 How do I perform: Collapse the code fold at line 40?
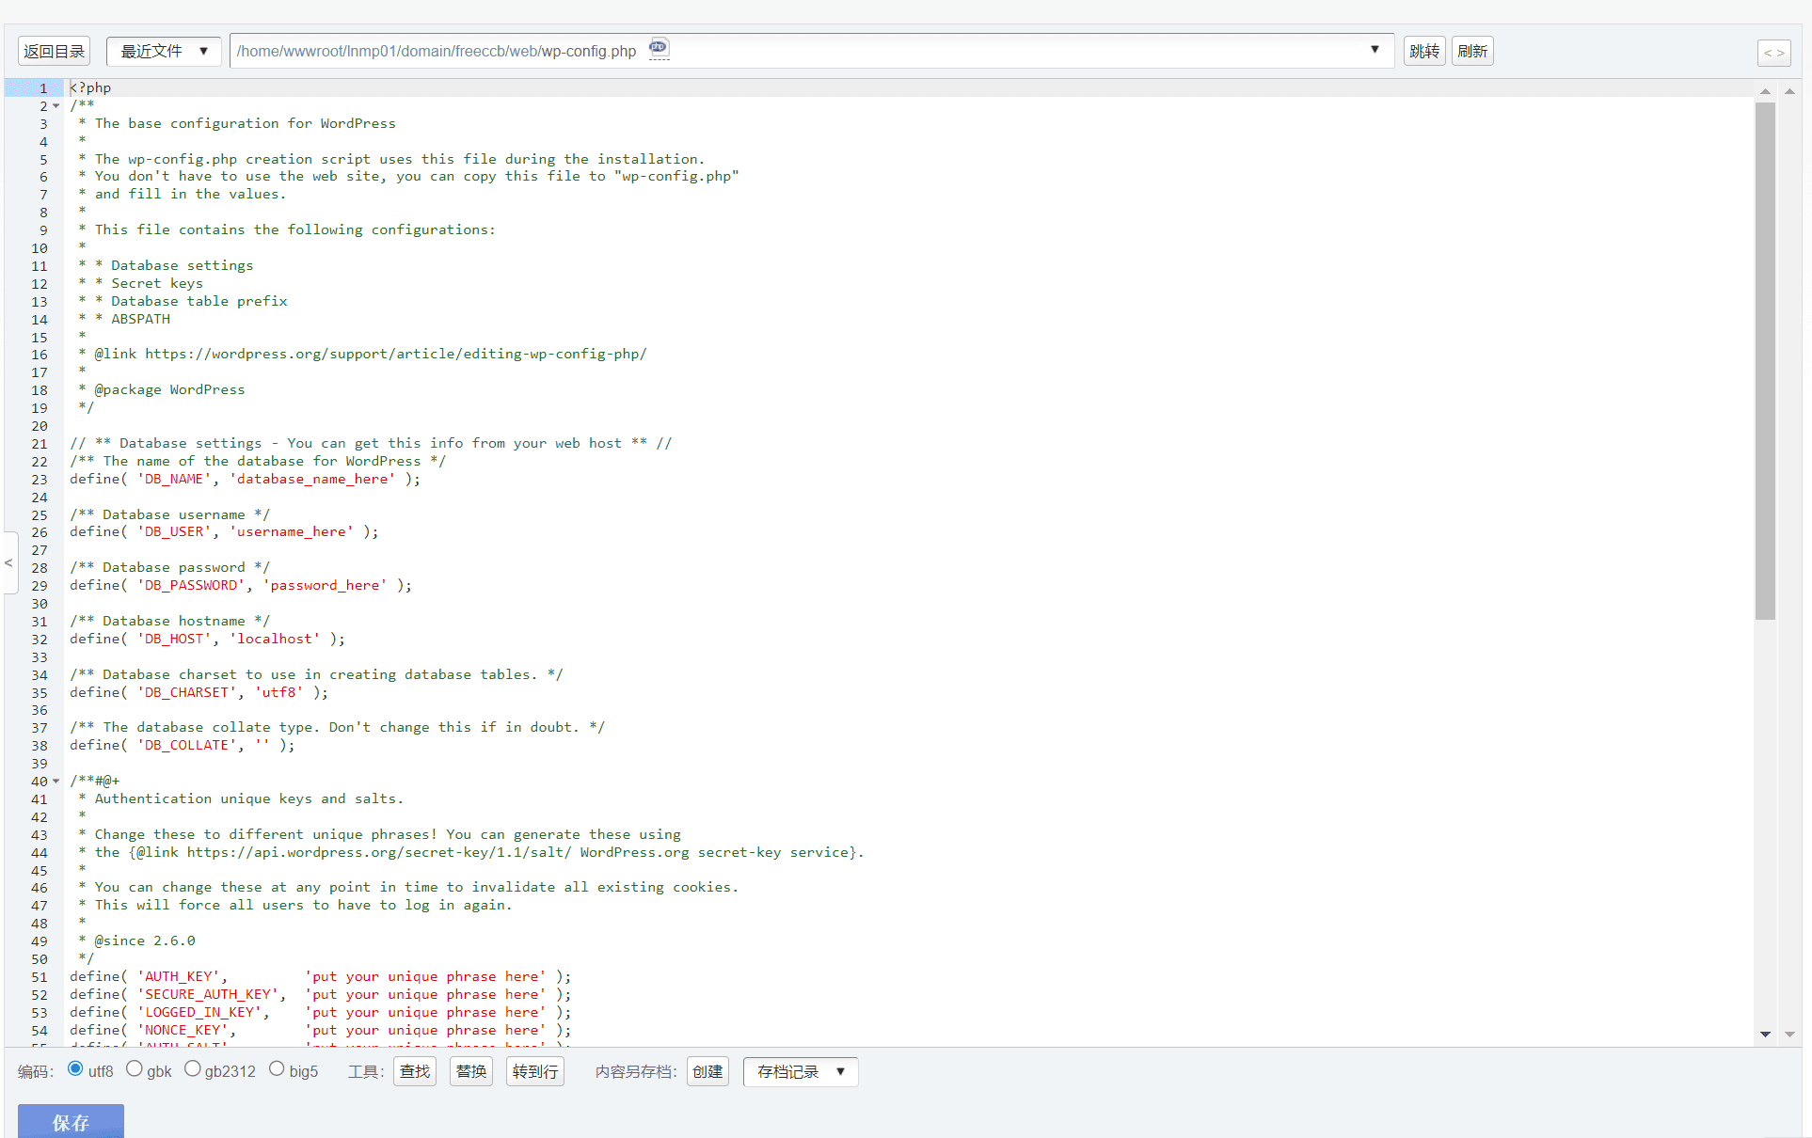pyautogui.click(x=56, y=782)
